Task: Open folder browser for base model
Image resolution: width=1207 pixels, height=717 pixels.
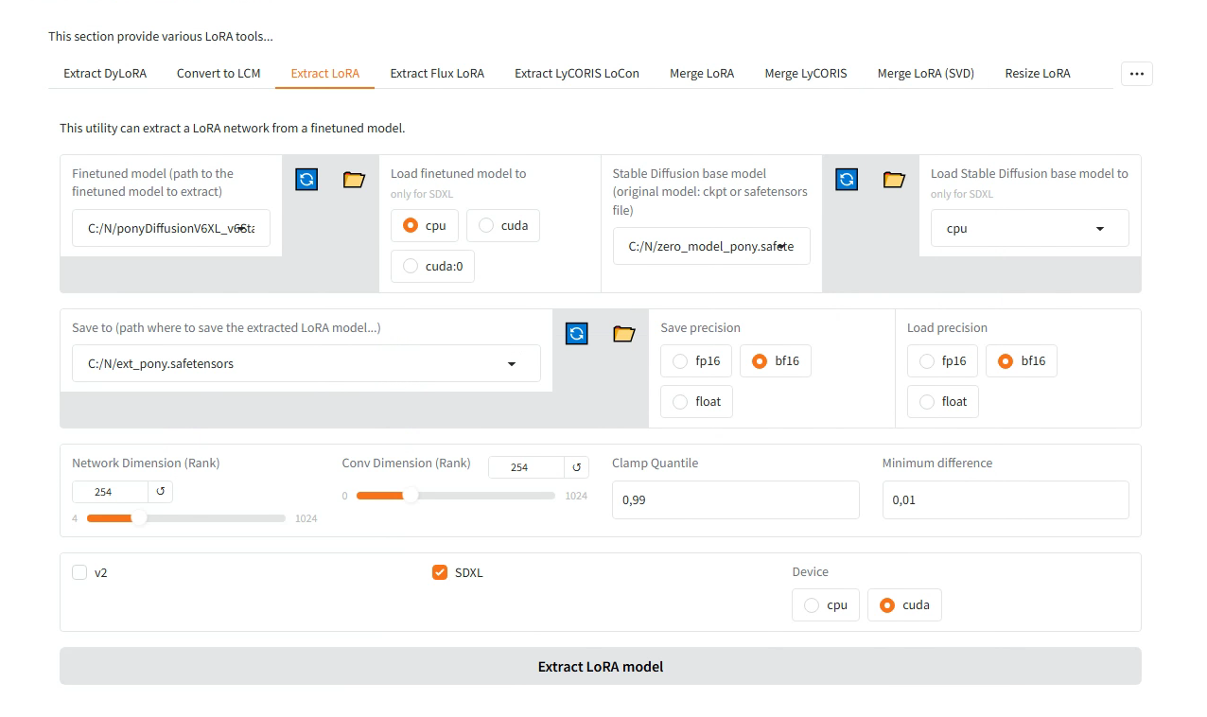Action: tap(894, 180)
